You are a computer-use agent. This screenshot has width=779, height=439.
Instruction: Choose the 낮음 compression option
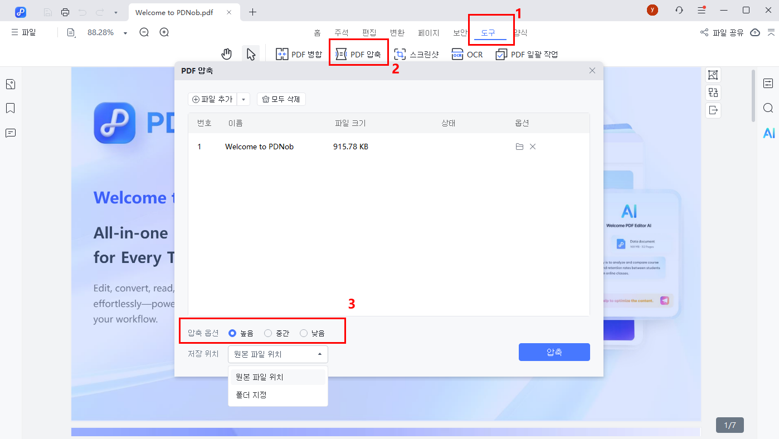coord(304,333)
